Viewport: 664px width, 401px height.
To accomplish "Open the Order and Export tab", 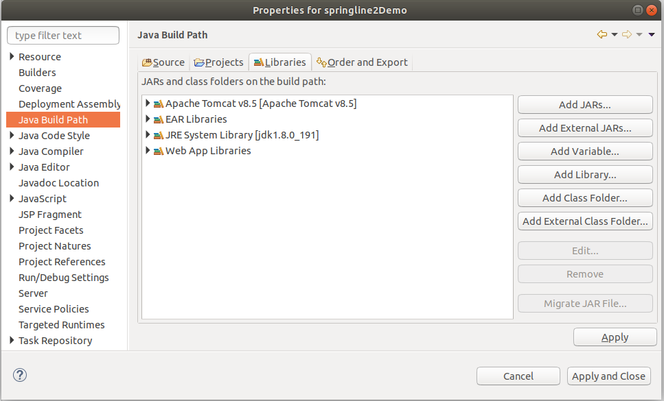I will 362,62.
